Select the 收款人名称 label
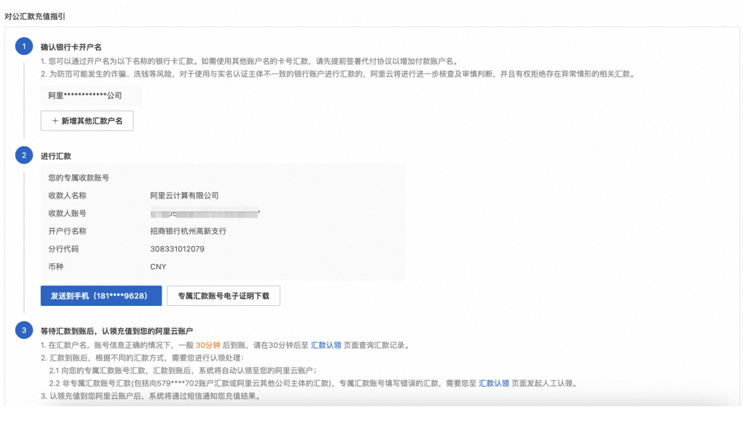 click(67, 195)
